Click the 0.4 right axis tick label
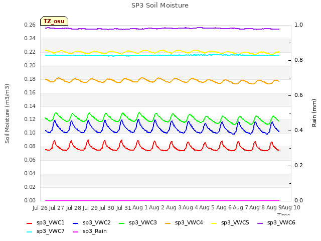Screen dimensions: 321x241 pos(298,131)
